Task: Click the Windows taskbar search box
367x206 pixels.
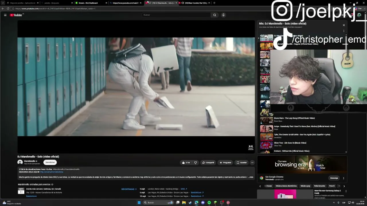Action: (158, 203)
